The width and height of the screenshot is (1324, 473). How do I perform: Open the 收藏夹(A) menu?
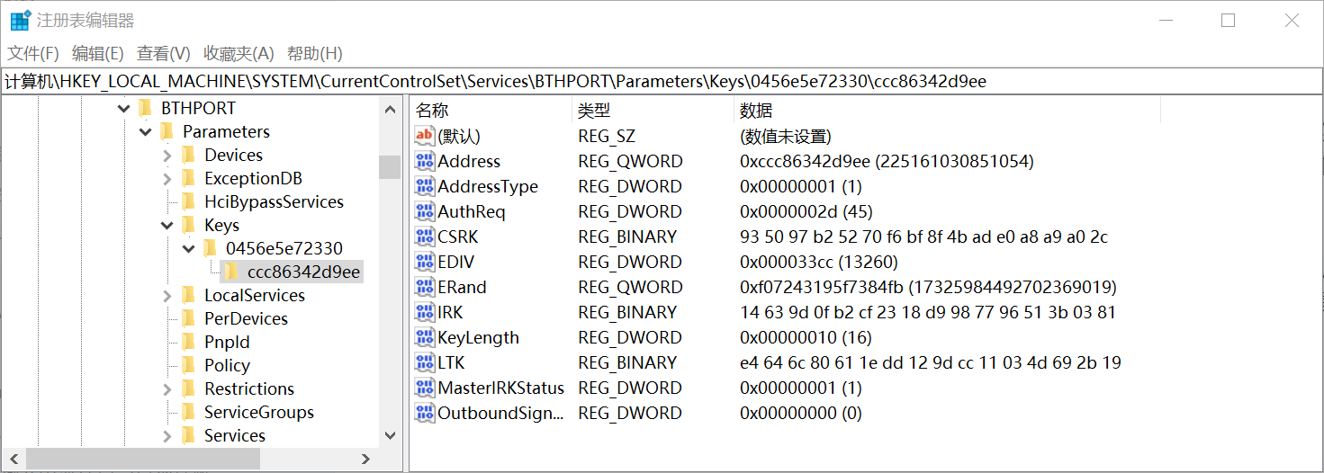(239, 53)
